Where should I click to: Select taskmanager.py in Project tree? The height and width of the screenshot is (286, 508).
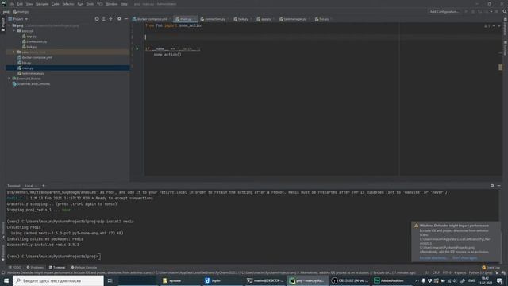(33, 73)
